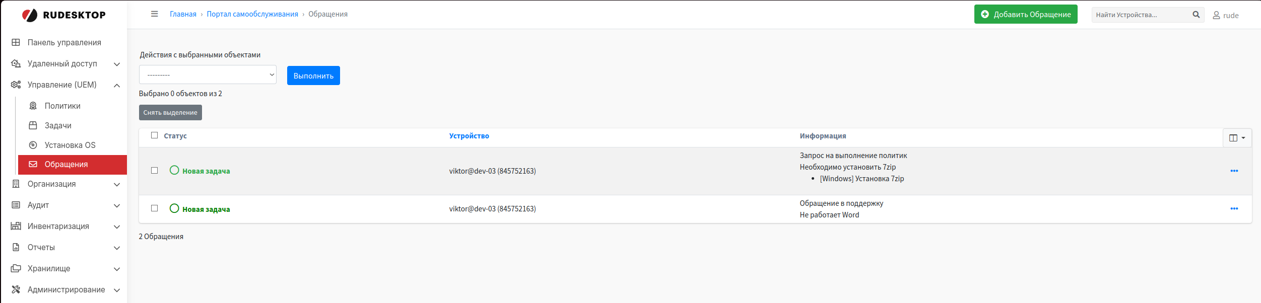This screenshot has width=1261, height=303.
Task: Open Политики in the sidebar
Action: coord(62,106)
